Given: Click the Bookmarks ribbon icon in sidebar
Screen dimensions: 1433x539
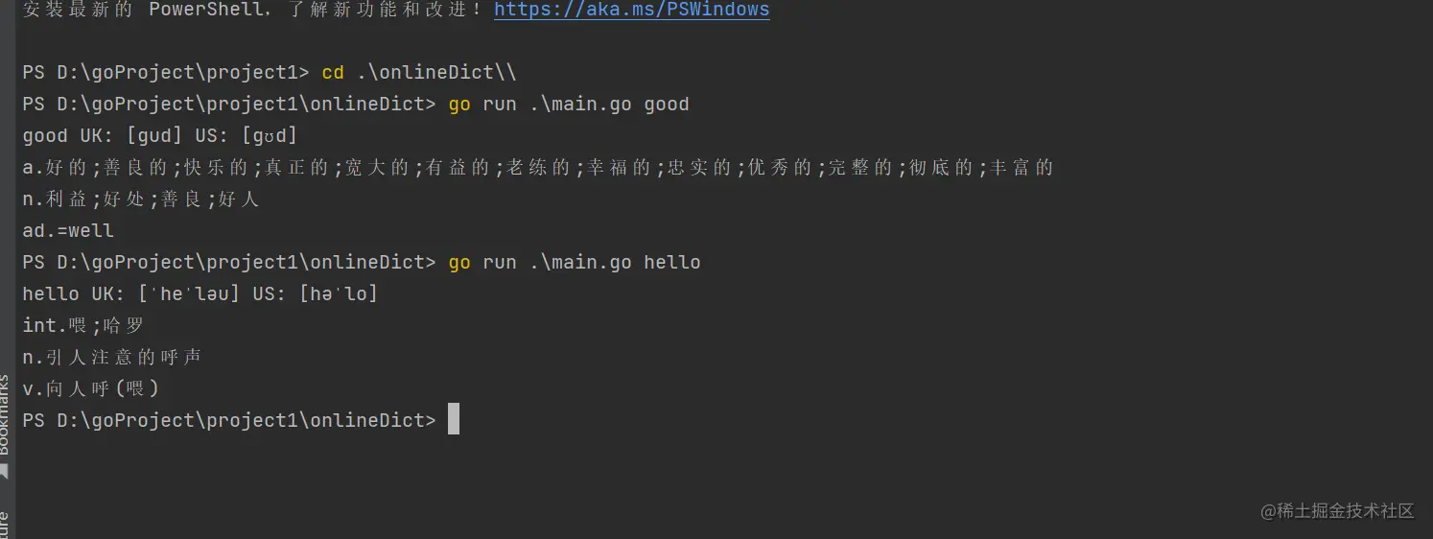Looking at the screenshot, I should coord(4,471).
